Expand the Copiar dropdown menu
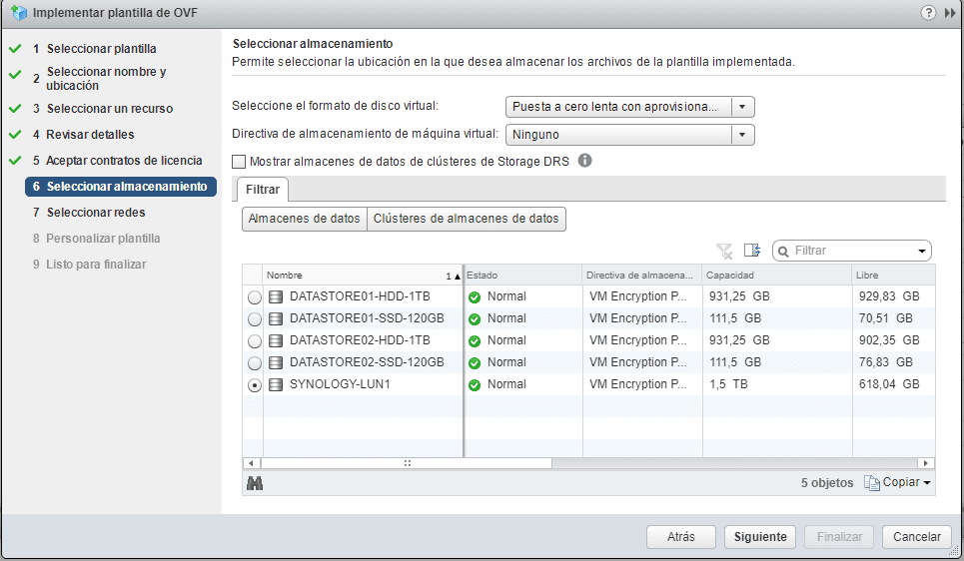The height and width of the screenshot is (561, 964). point(897,483)
